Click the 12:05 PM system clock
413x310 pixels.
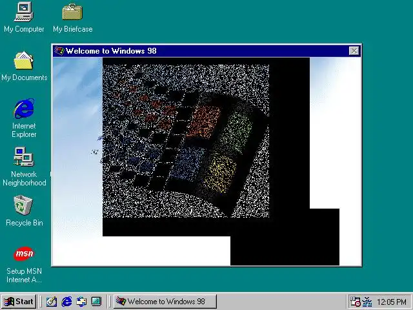coord(392,302)
